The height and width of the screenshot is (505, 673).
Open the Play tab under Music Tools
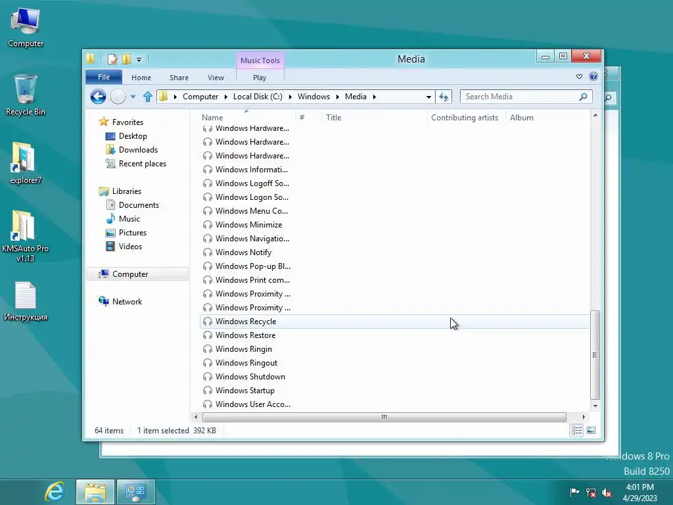pyautogui.click(x=260, y=78)
